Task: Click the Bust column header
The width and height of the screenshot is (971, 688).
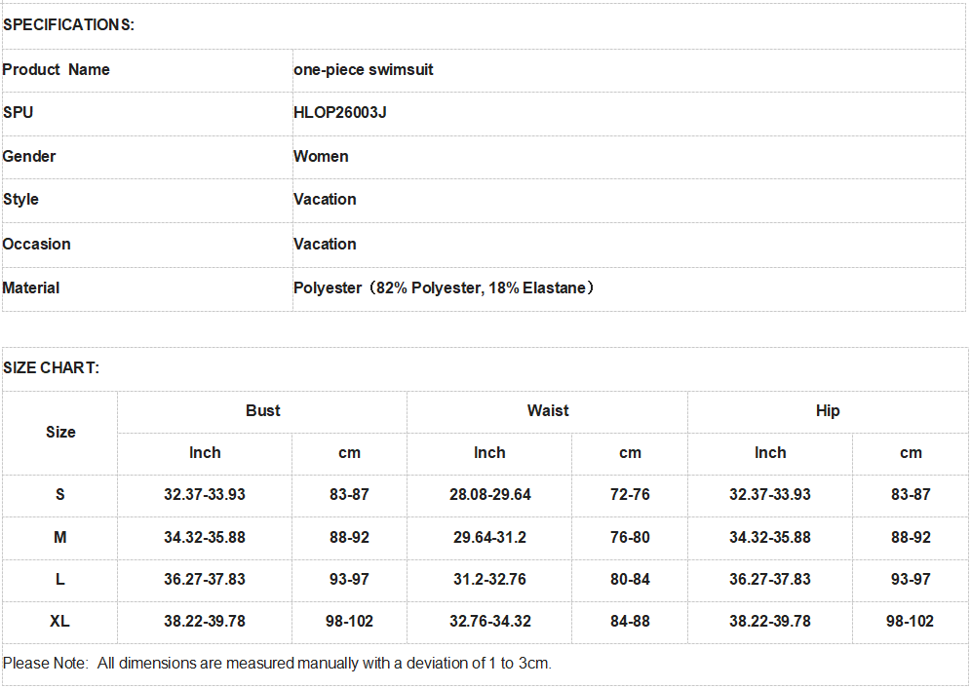Action: pyautogui.click(x=262, y=410)
